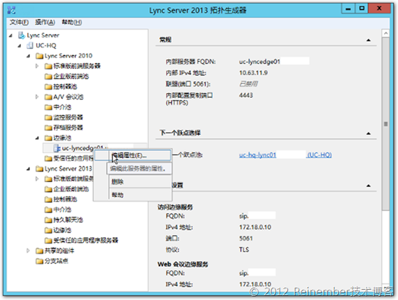Select 边缘池 under Lync Server 2013
Image resolution: width=398 pixels, height=300 pixels.
point(62,230)
